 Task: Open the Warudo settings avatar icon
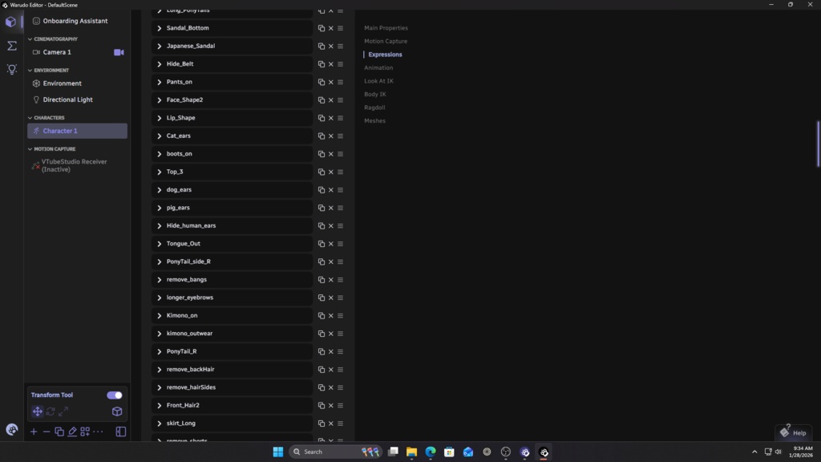tap(11, 430)
